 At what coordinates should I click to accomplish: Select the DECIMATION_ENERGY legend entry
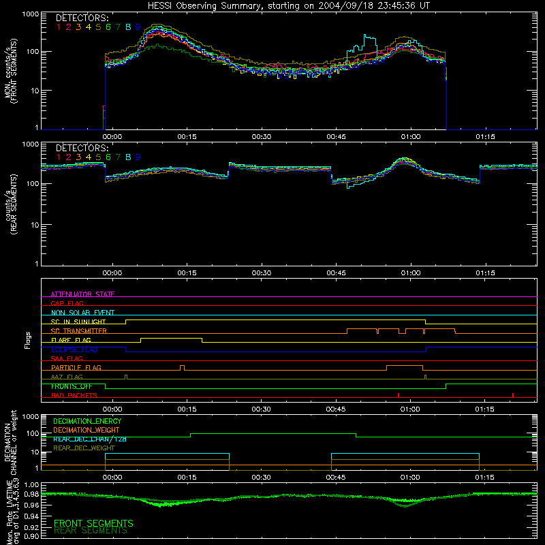pyautogui.click(x=87, y=421)
